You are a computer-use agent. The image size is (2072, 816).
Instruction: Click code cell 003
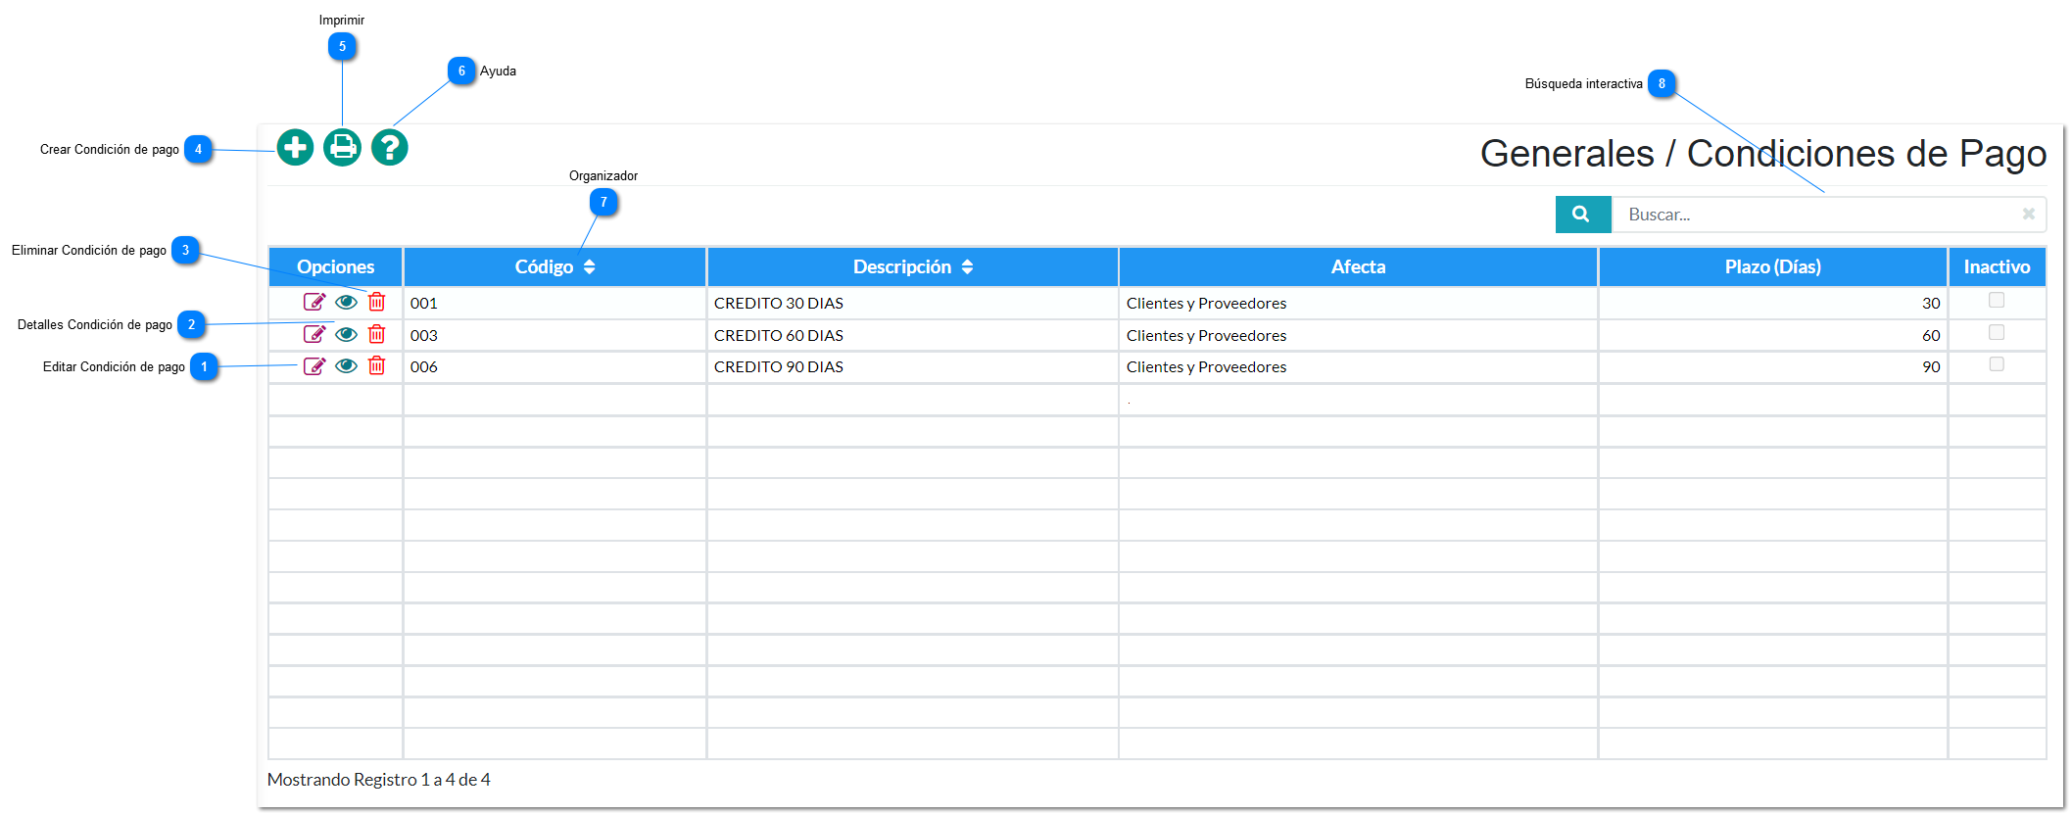[x=554, y=336]
